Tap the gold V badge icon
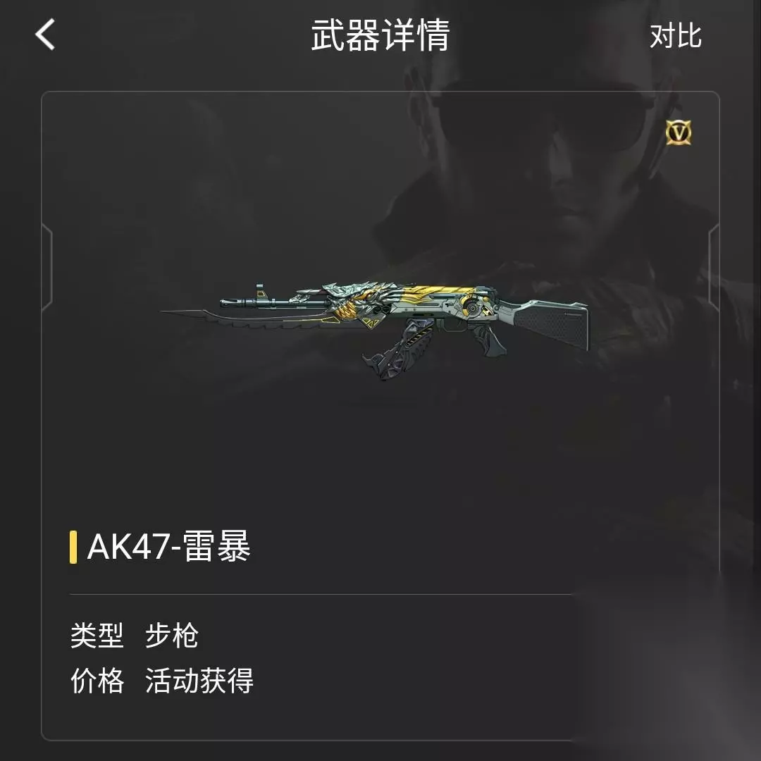The height and width of the screenshot is (761, 761). [679, 132]
